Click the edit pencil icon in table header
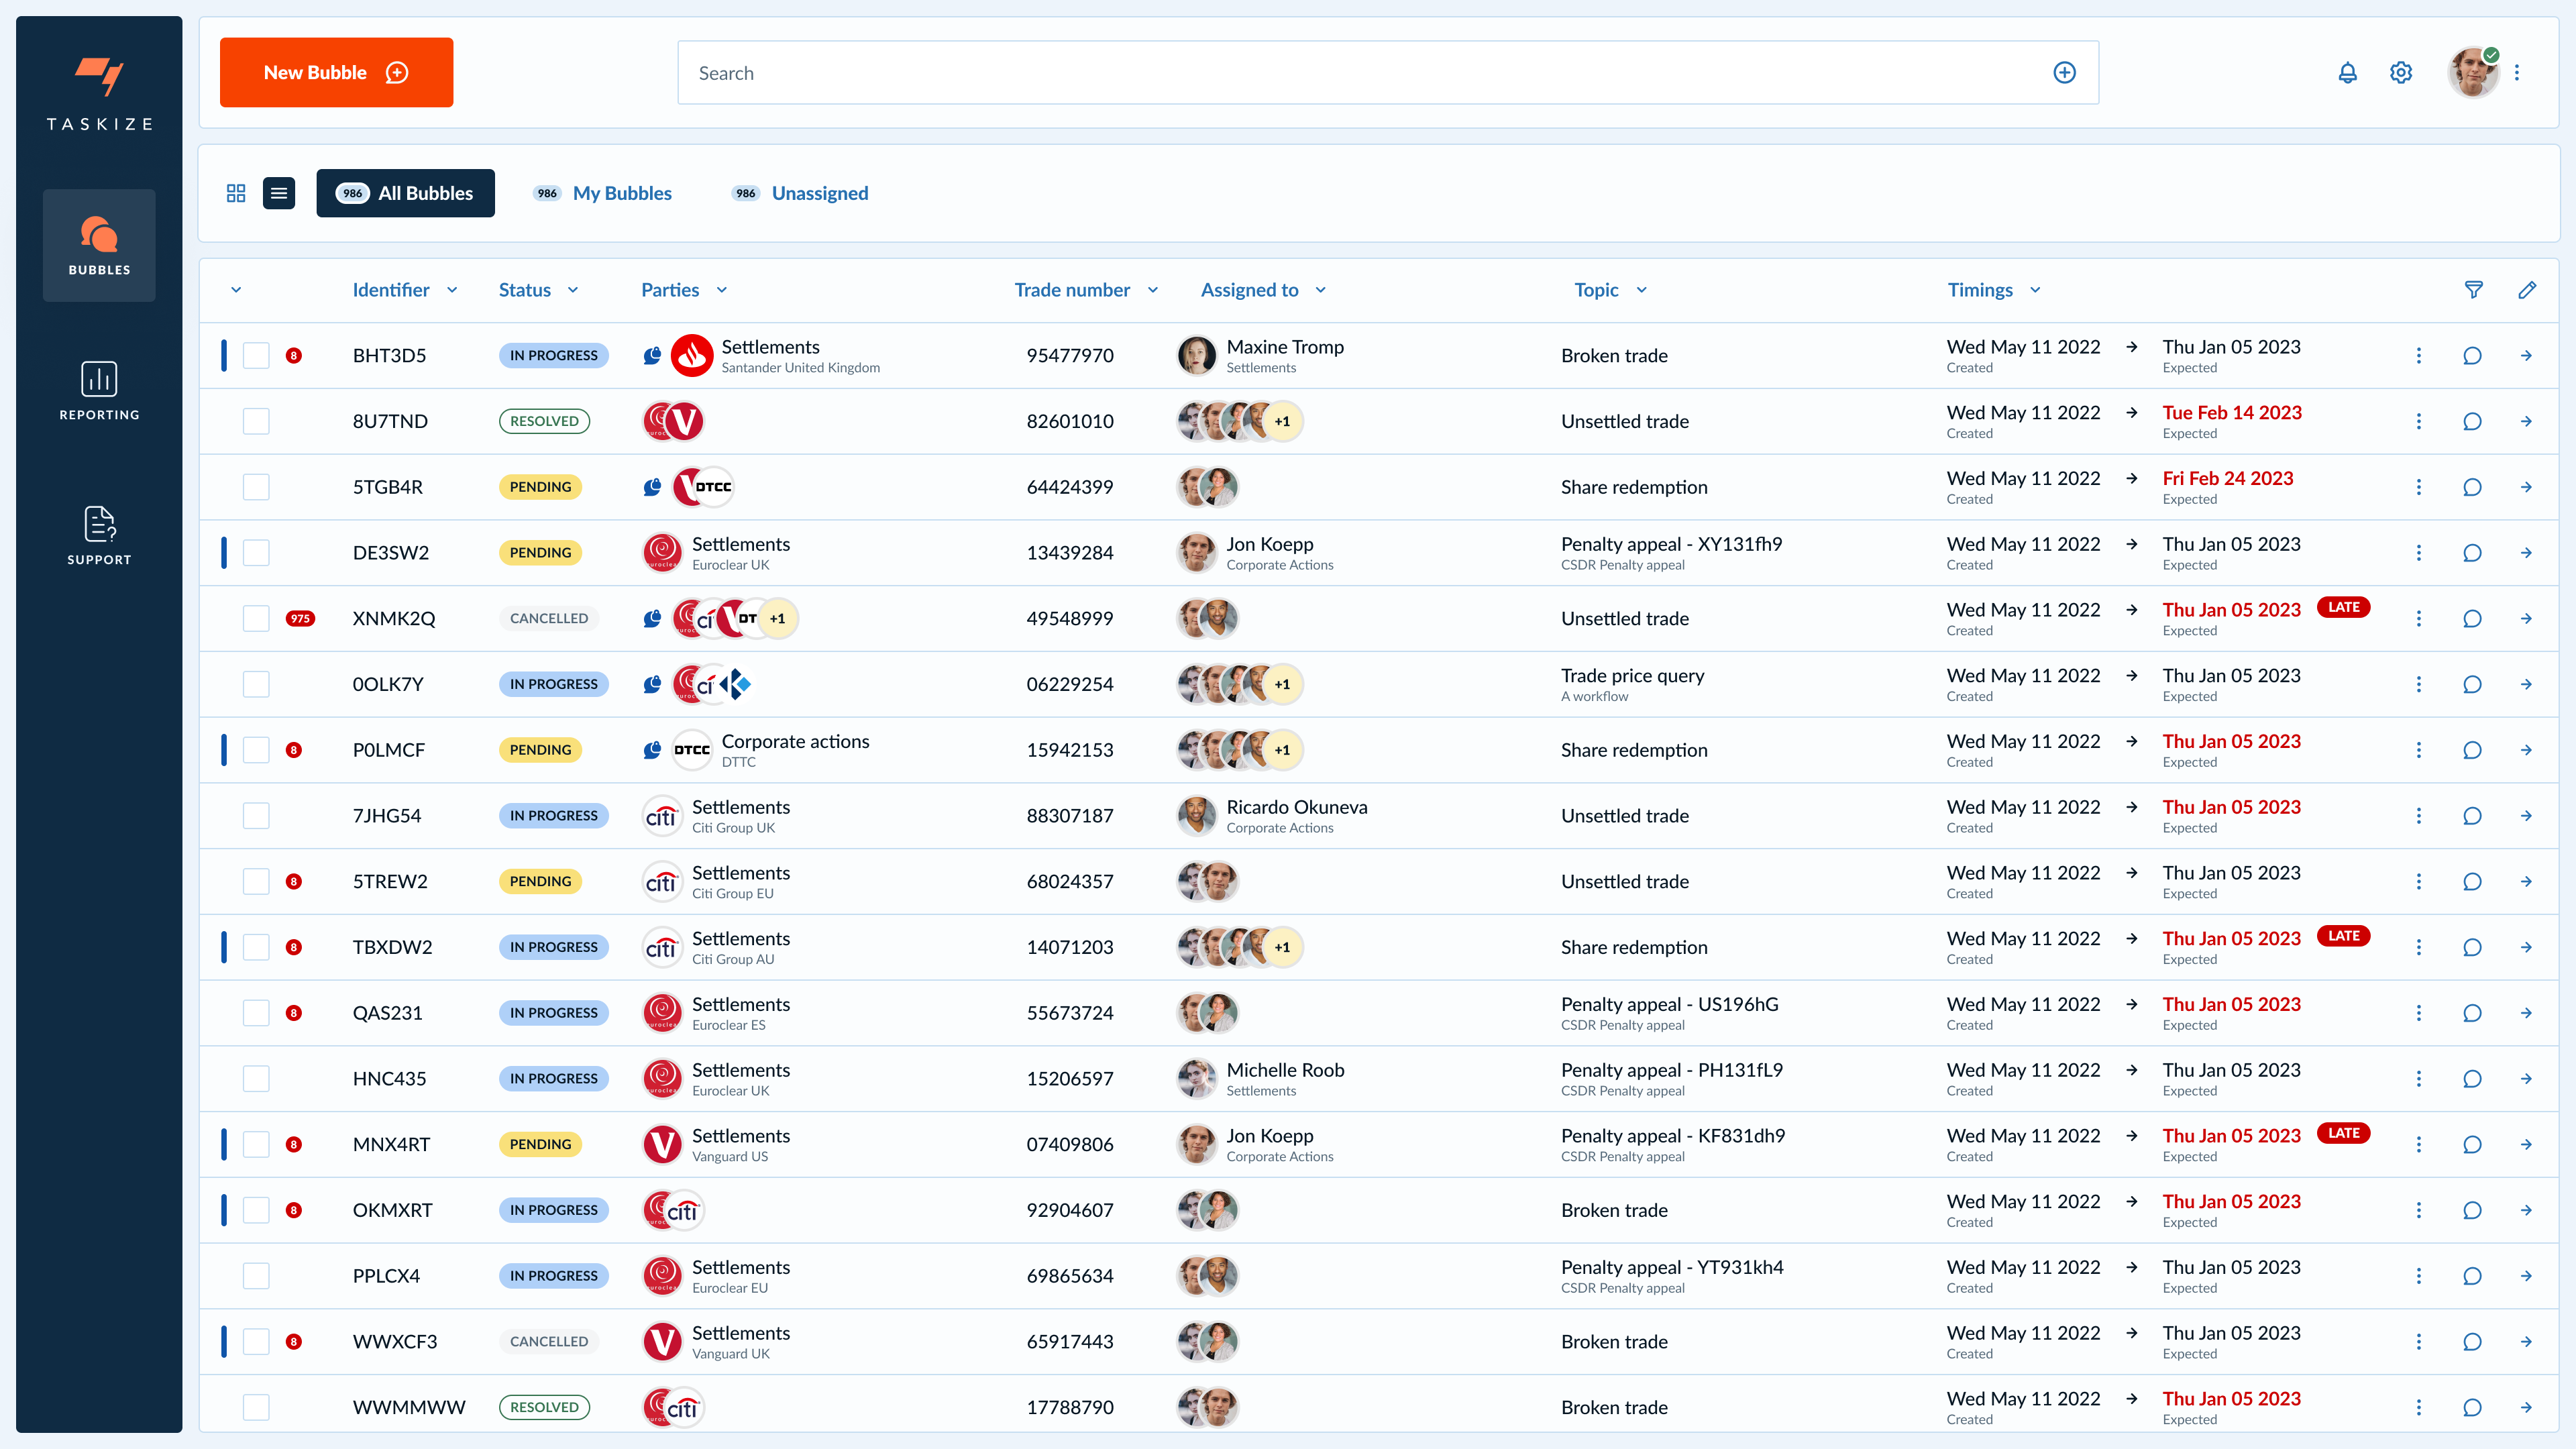The width and height of the screenshot is (2576, 1449). (x=2527, y=290)
